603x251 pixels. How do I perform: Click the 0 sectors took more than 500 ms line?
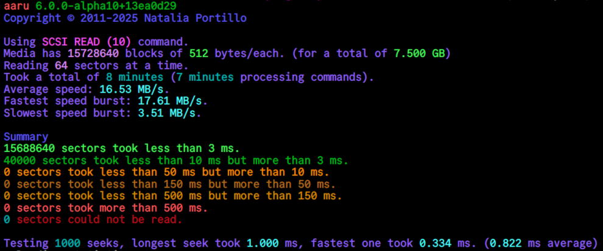click(106, 208)
